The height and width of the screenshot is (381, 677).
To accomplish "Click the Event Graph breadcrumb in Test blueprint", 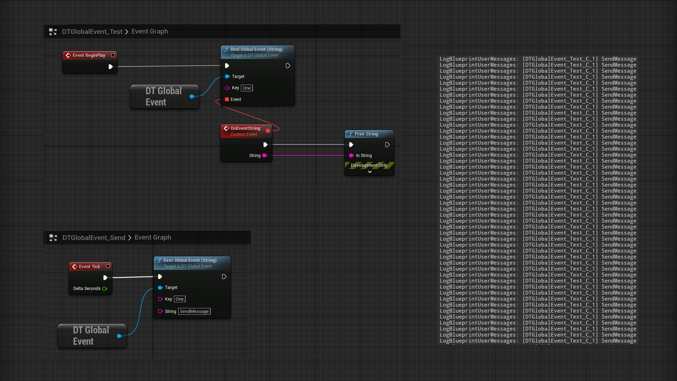I will pos(150,31).
